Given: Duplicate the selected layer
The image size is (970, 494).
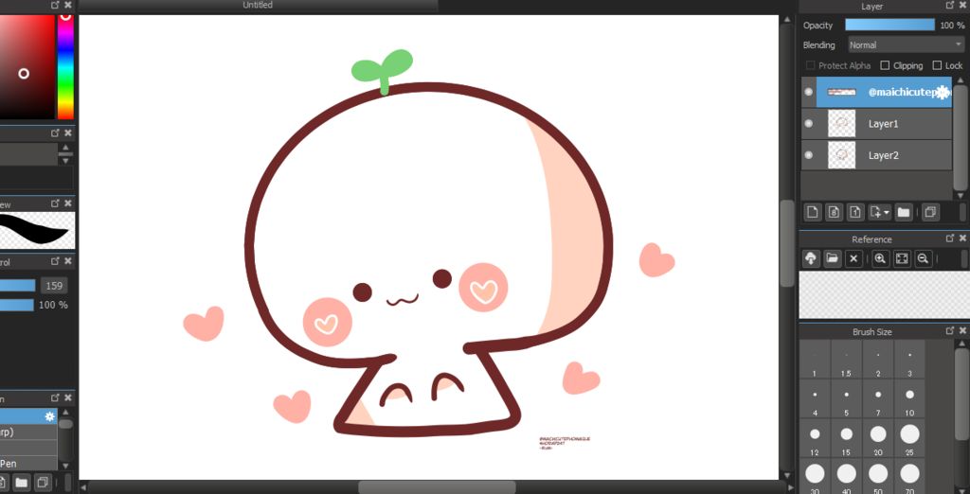Looking at the screenshot, I should (930, 213).
